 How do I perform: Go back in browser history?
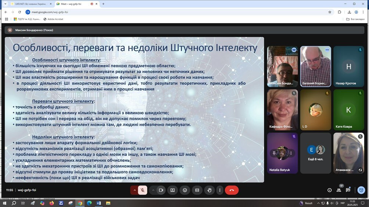6,12
